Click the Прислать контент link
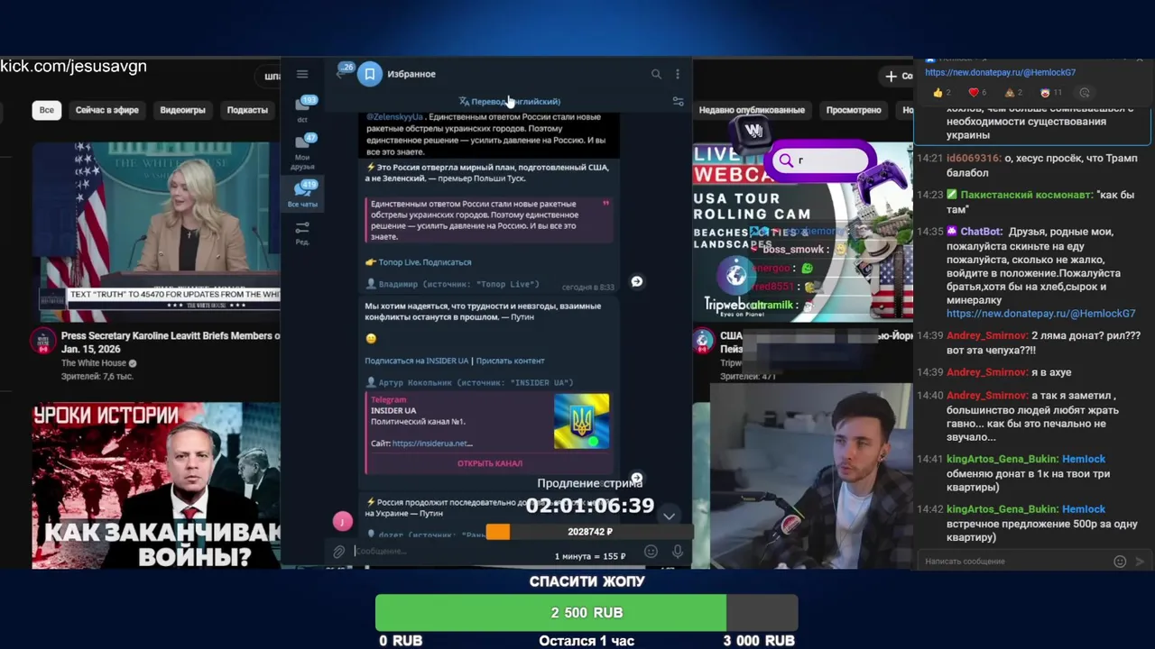The image size is (1155, 649). [x=510, y=361]
